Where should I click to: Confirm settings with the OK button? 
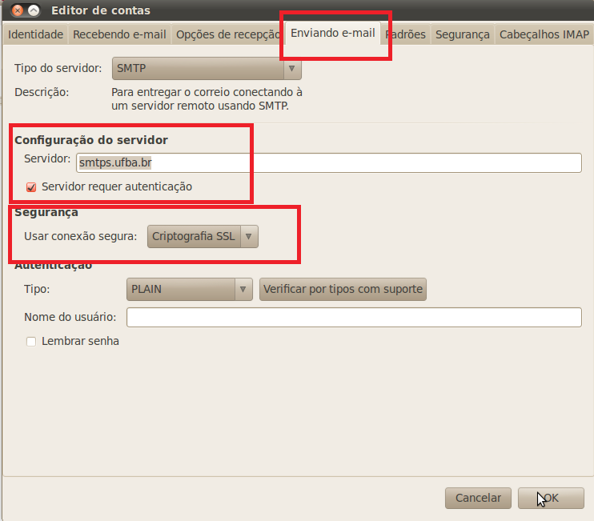550,498
